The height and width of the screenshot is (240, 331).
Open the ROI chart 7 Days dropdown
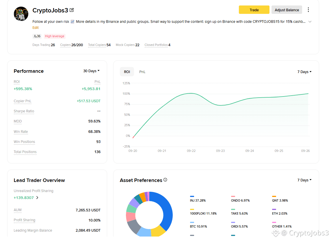tap(304, 72)
